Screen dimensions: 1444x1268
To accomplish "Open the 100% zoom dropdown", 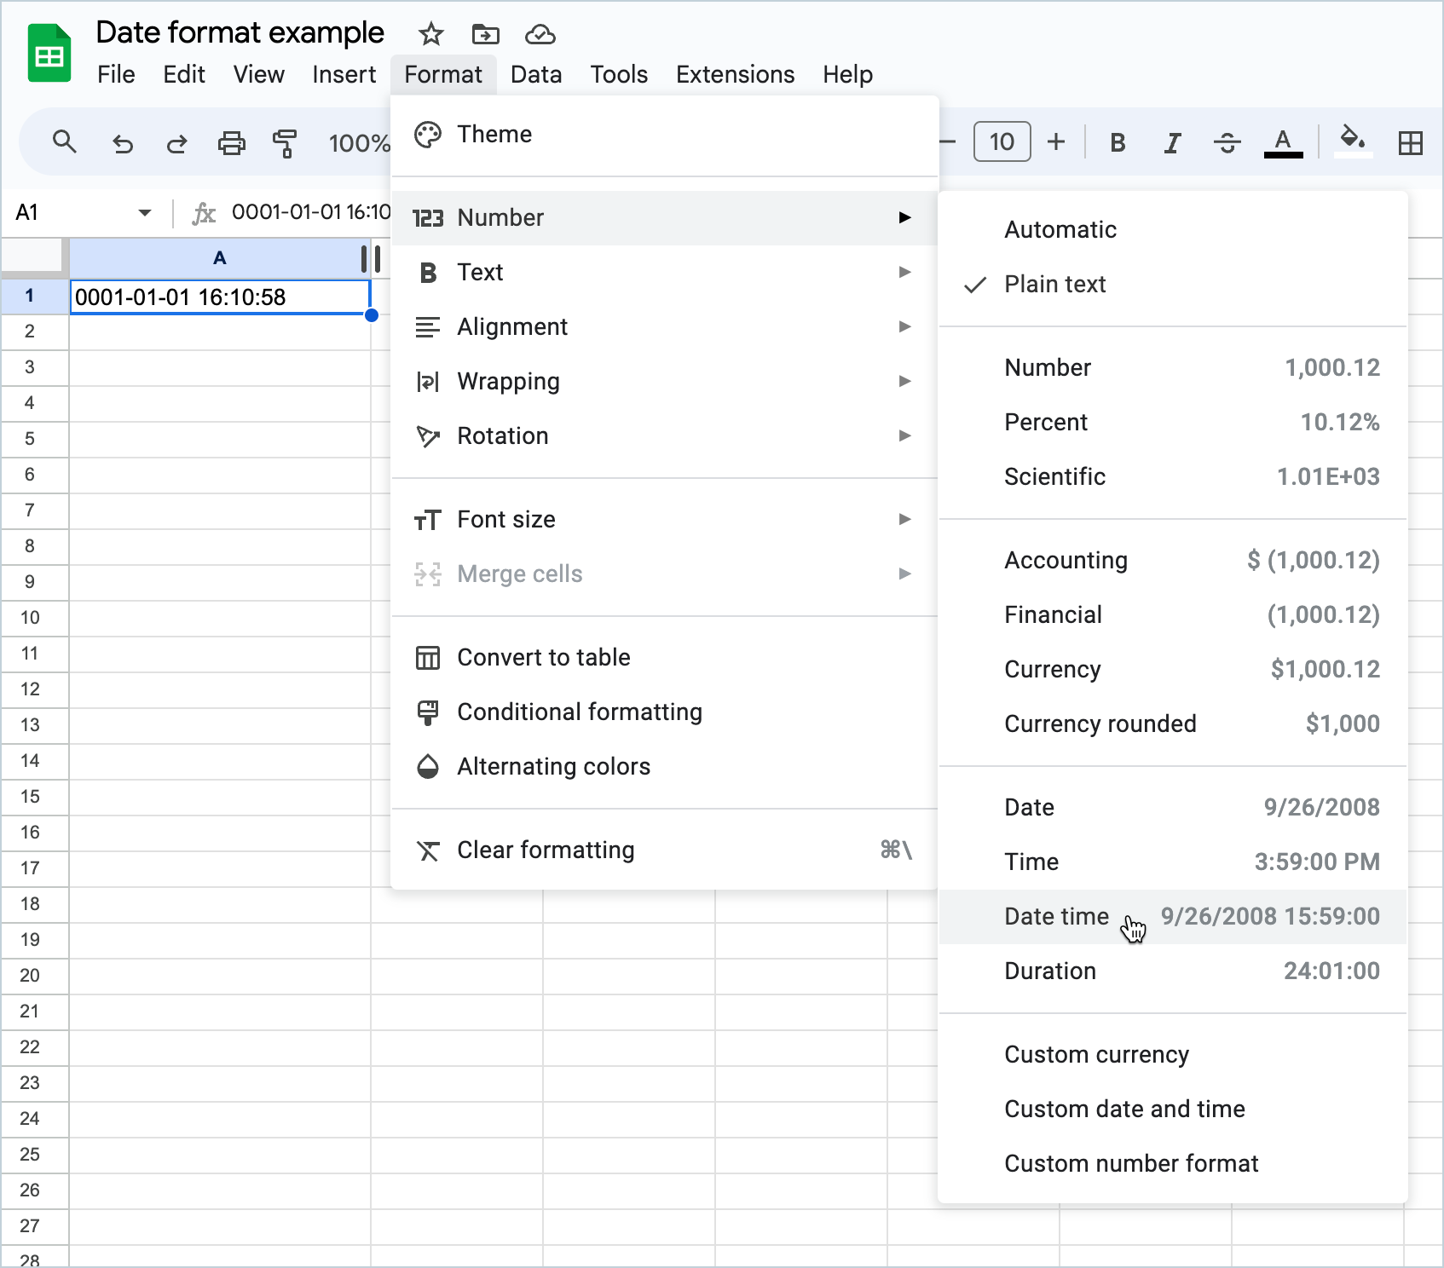I will tap(359, 142).
